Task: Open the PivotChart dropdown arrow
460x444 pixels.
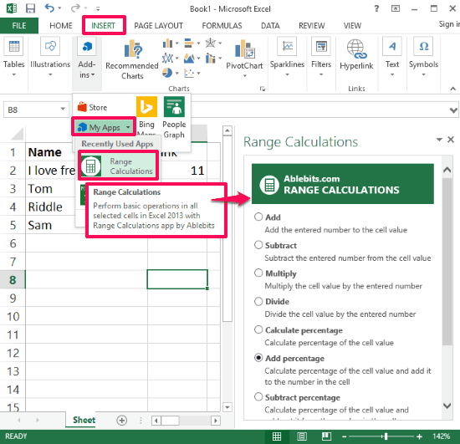Action: [x=245, y=76]
